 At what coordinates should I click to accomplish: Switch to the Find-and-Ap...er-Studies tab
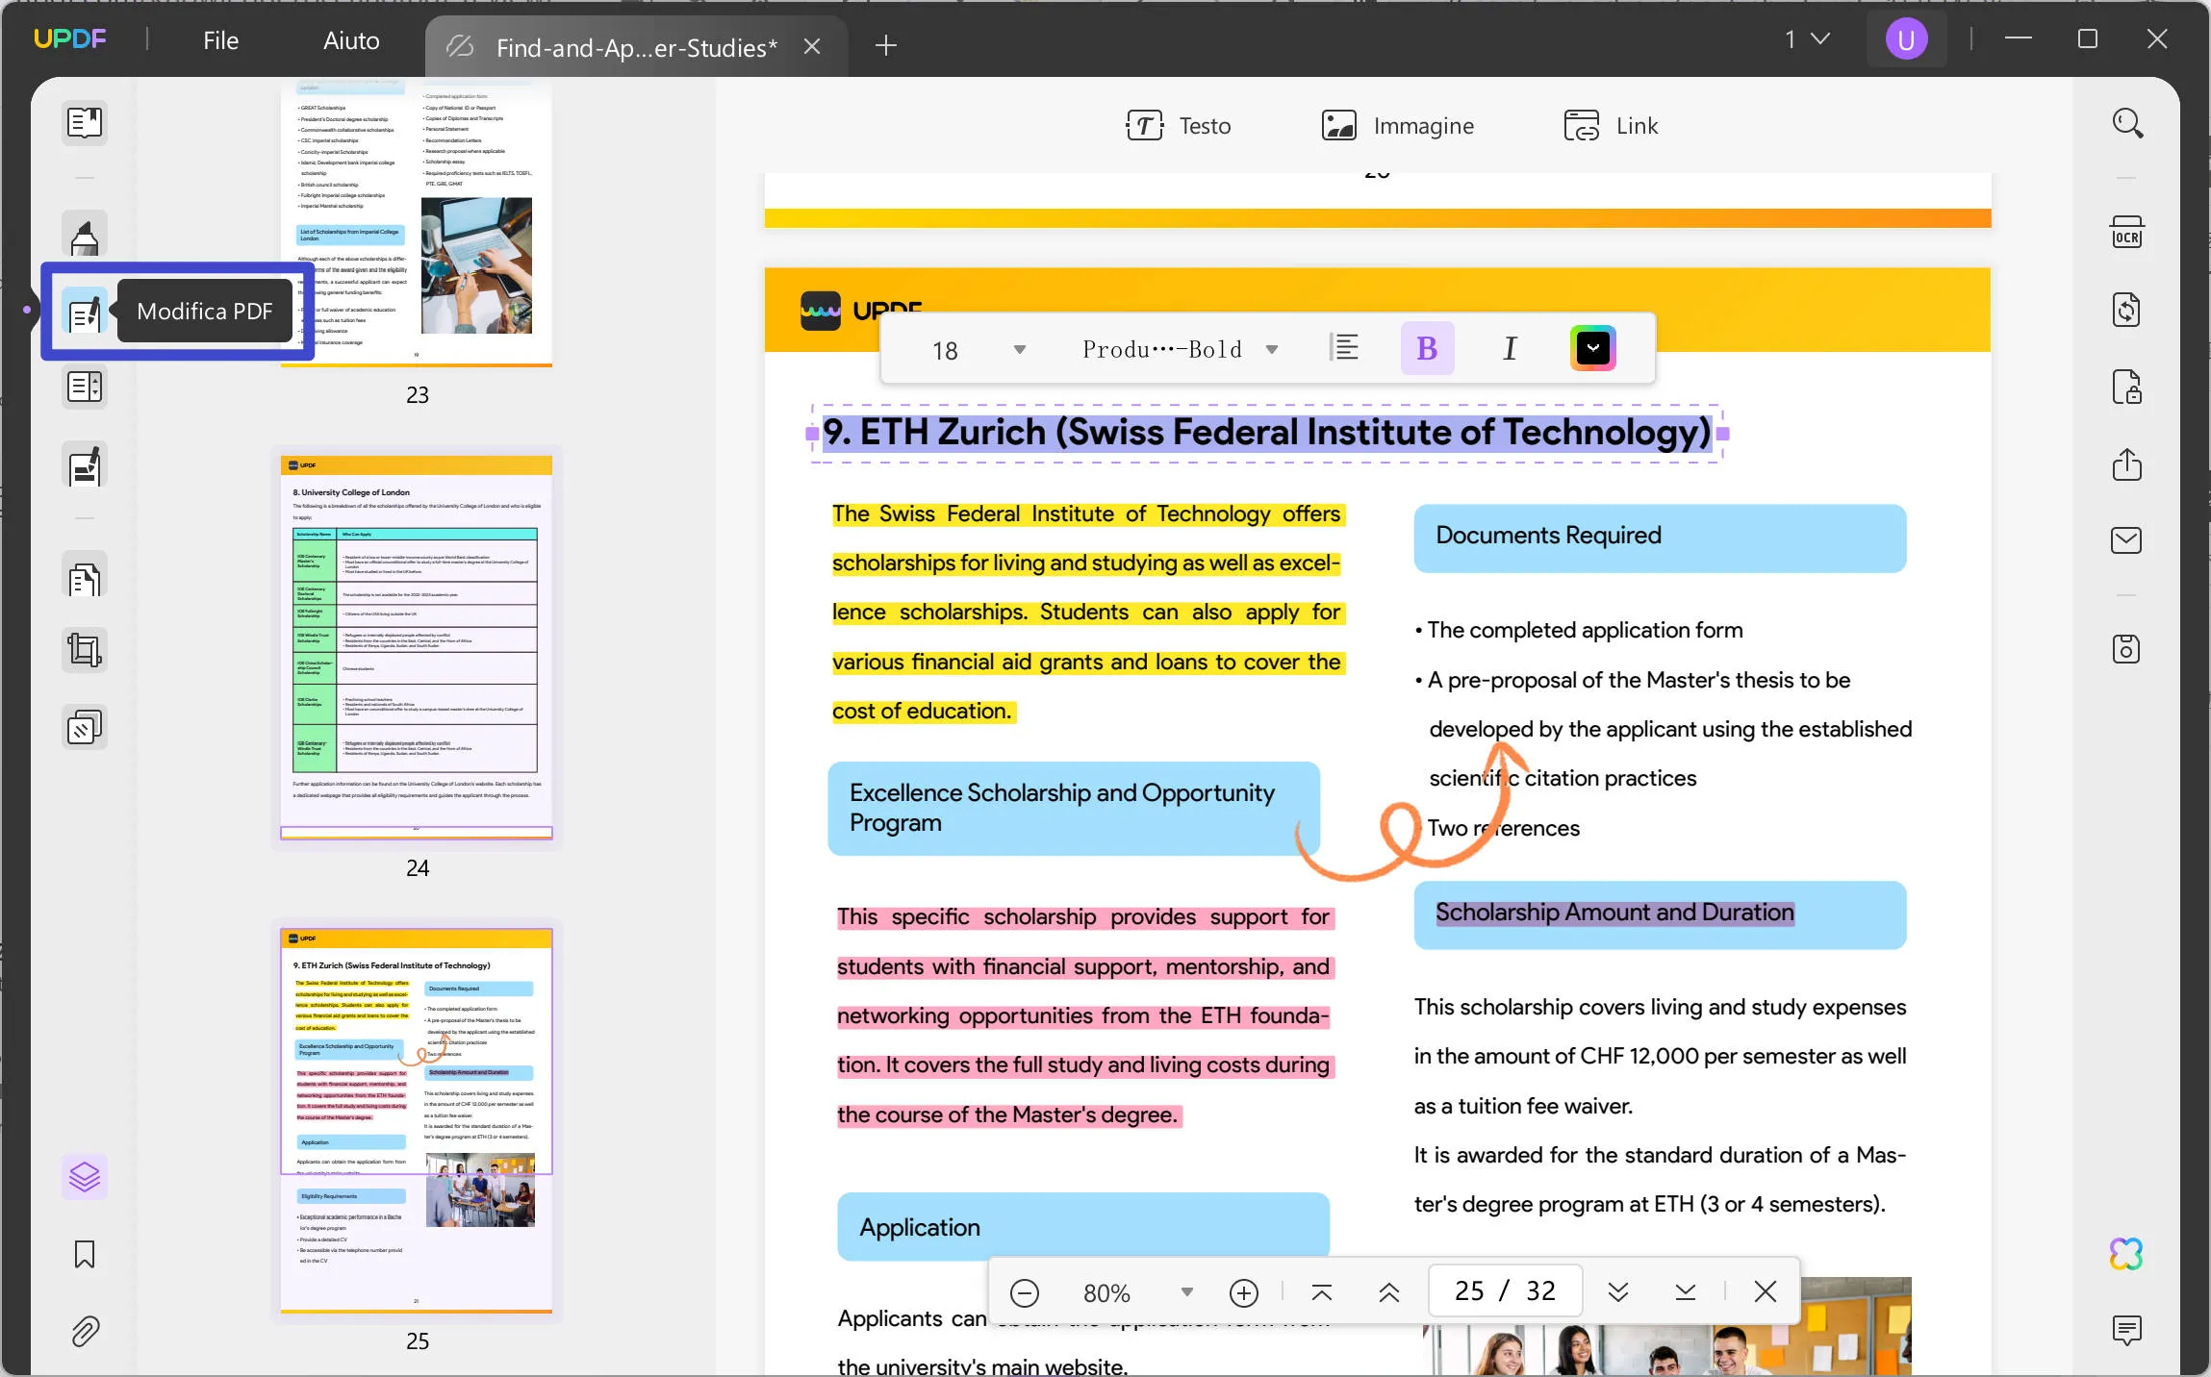click(636, 46)
